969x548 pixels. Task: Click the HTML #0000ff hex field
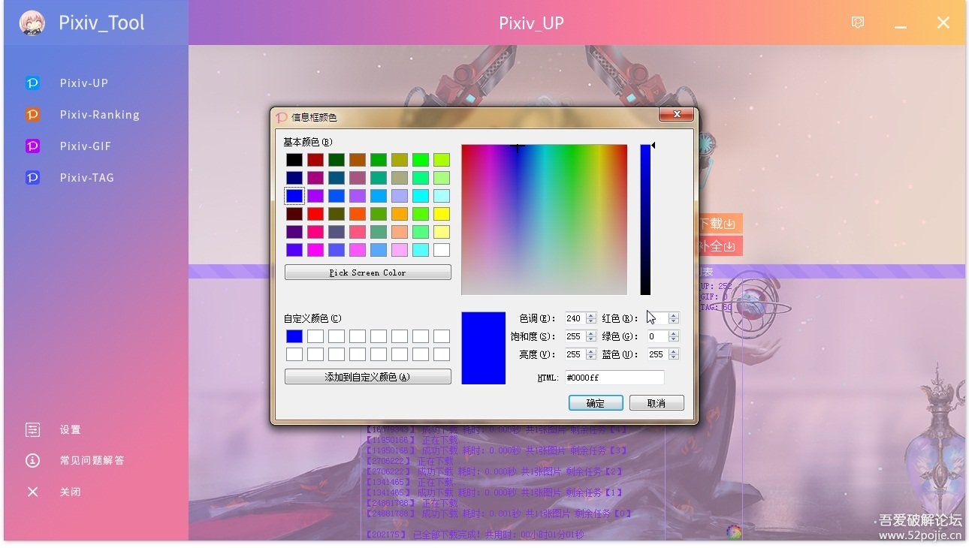pyautogui.click(x=614, y=378)
